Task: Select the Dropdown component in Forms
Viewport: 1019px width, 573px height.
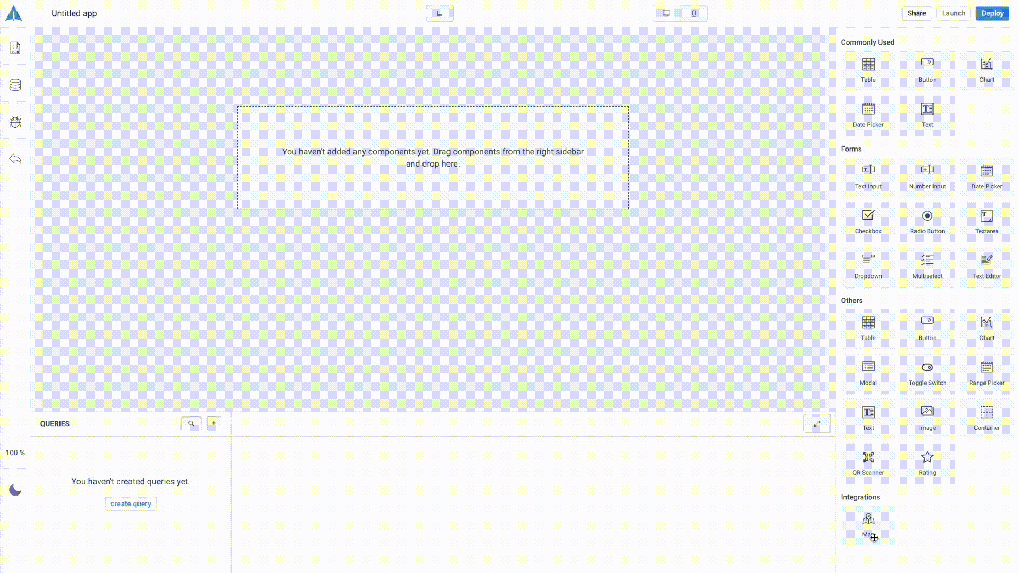Action: point(868,267)
